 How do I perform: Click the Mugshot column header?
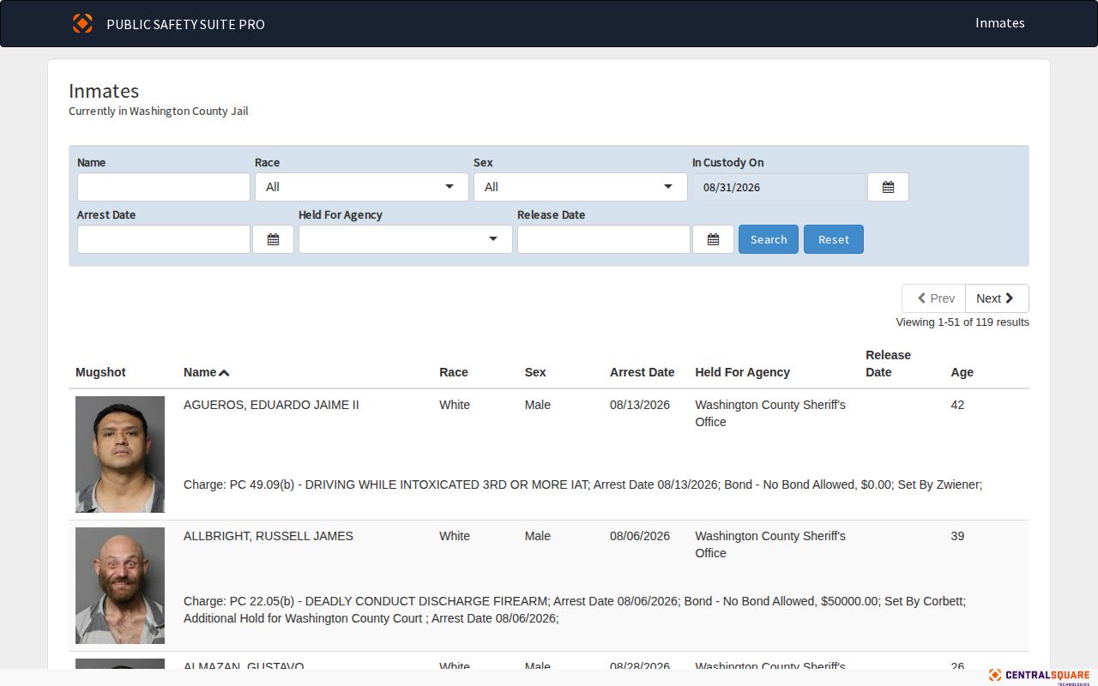pos(100,372)
